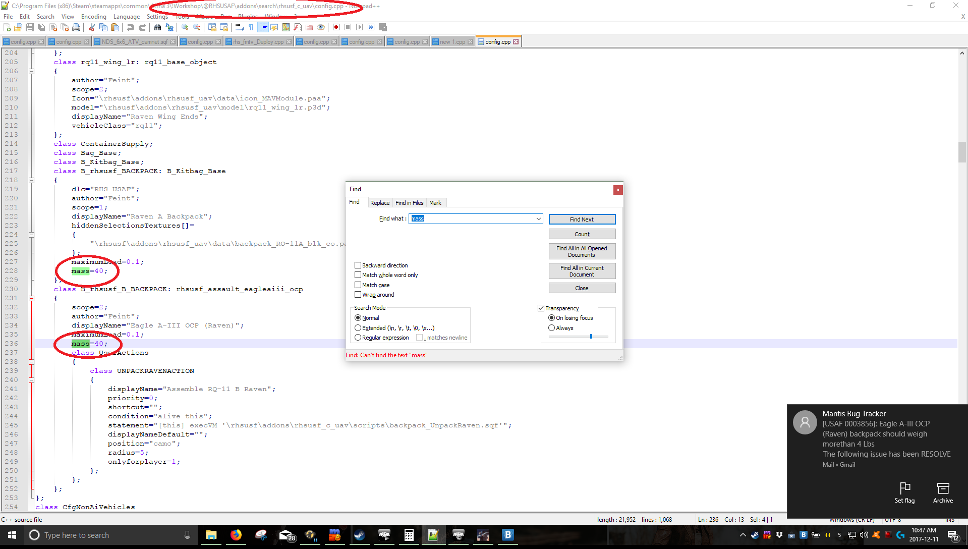
Task: Switch to the Replace tab
Action: pos(379,203)
